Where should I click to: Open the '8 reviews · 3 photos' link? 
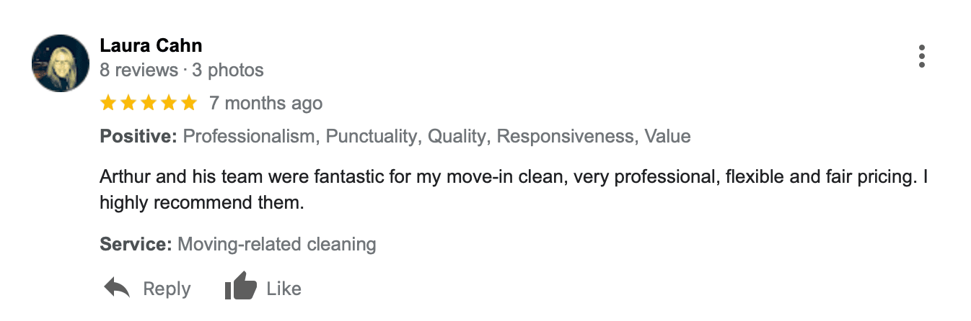pyautogui.click(x=182, y=71)
